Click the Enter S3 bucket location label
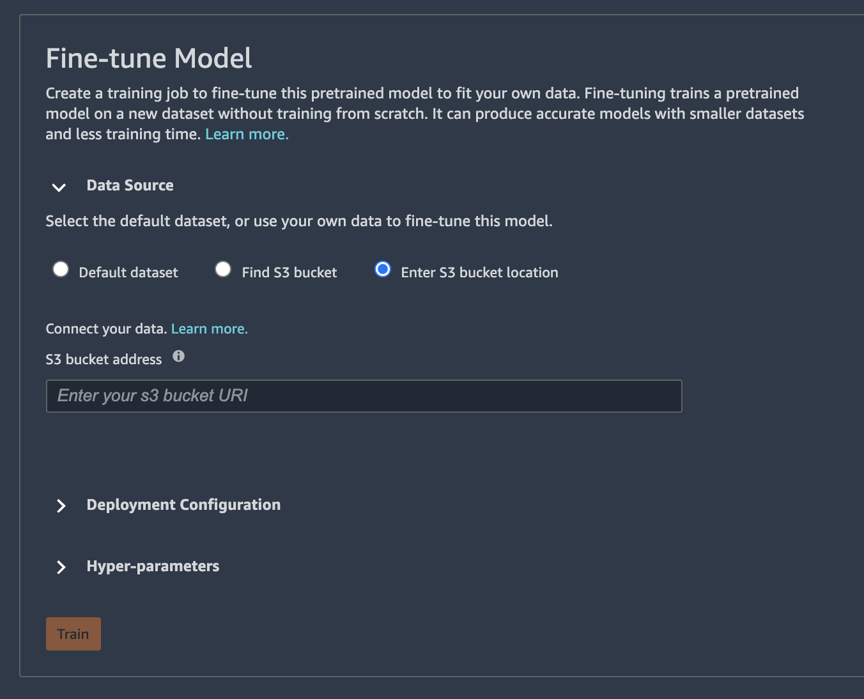Screen dimensions: 864x699 [x=479, y=273]
